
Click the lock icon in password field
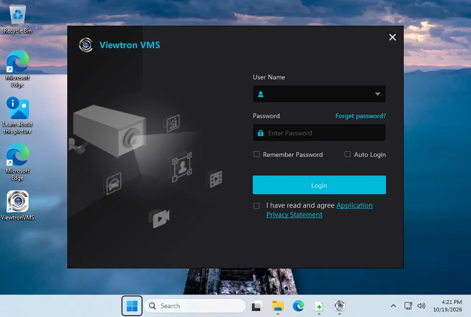tap(261, 133)
